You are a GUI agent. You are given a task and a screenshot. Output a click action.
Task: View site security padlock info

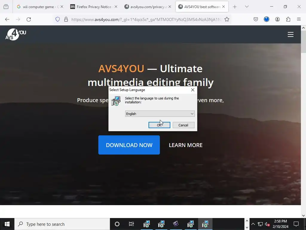click(x=66, y=19)
